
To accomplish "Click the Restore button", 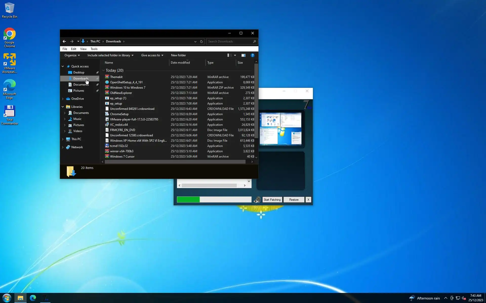I will (x=294, y=200).
